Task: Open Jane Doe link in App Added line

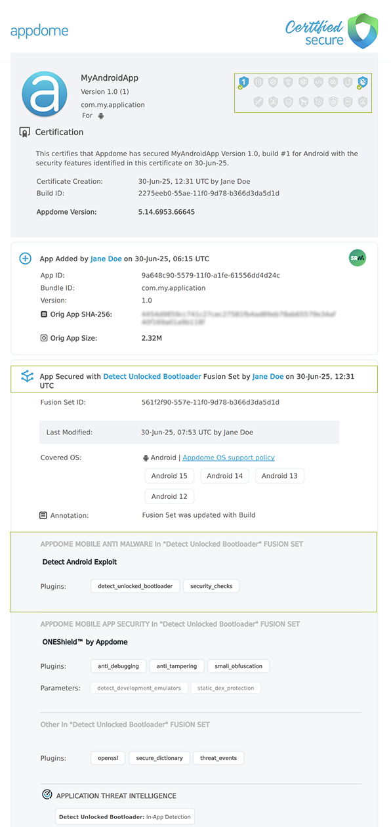Action: 106,259
